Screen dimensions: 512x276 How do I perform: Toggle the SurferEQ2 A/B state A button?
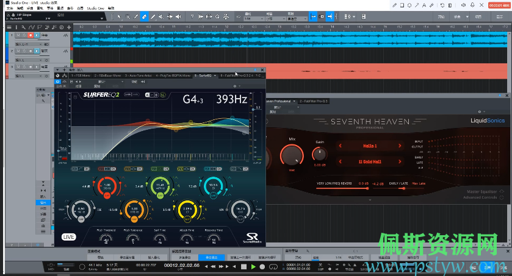point(148,95)
